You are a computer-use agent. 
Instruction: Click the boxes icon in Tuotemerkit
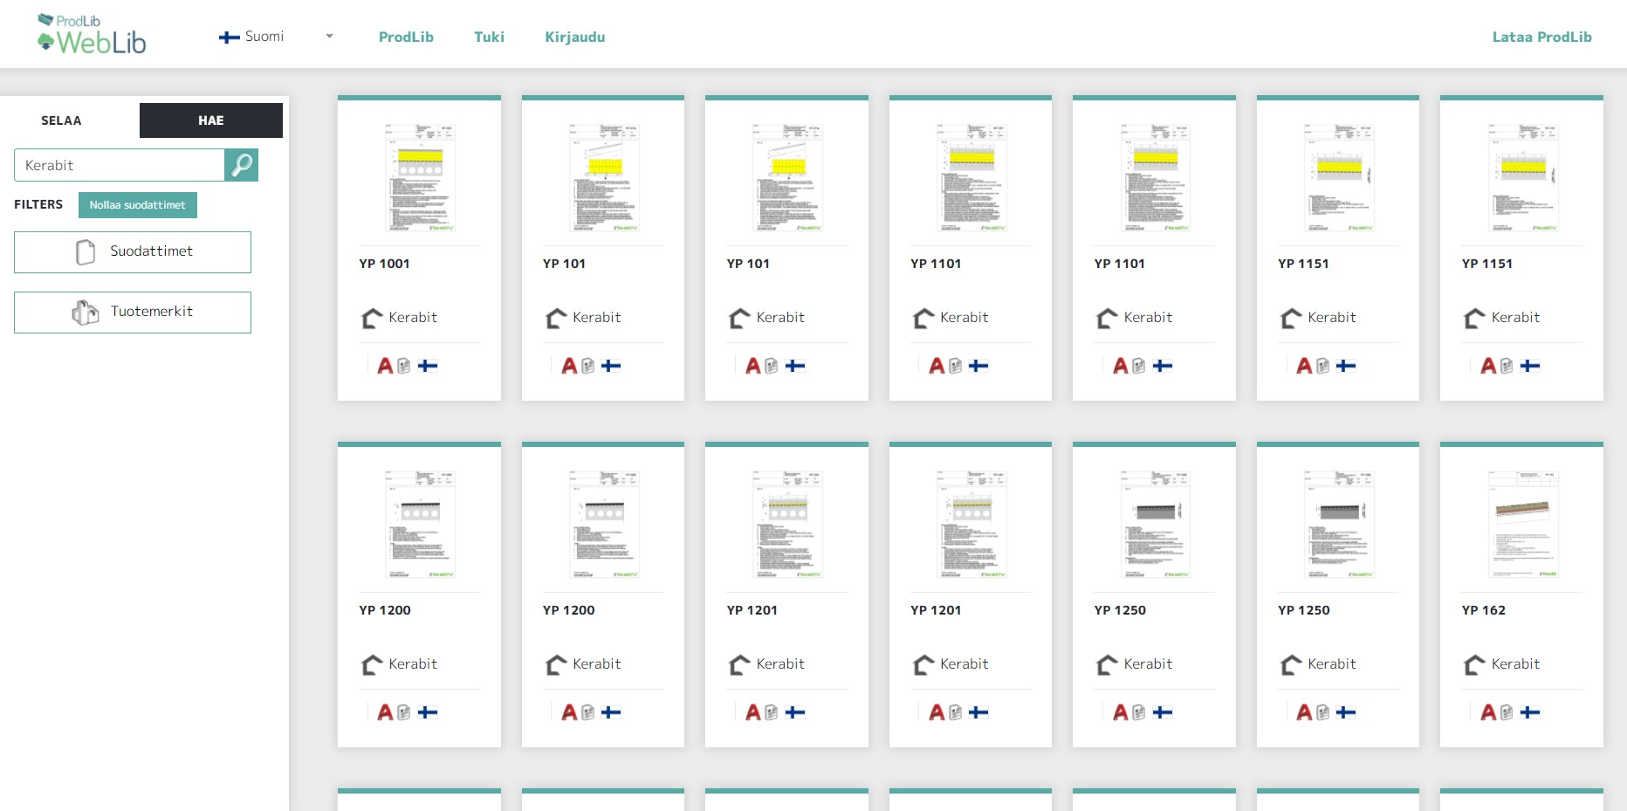86,313
